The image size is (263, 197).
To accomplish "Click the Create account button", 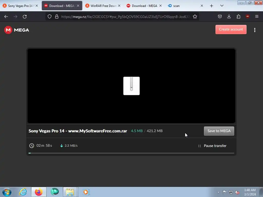I will pos(231,29).
